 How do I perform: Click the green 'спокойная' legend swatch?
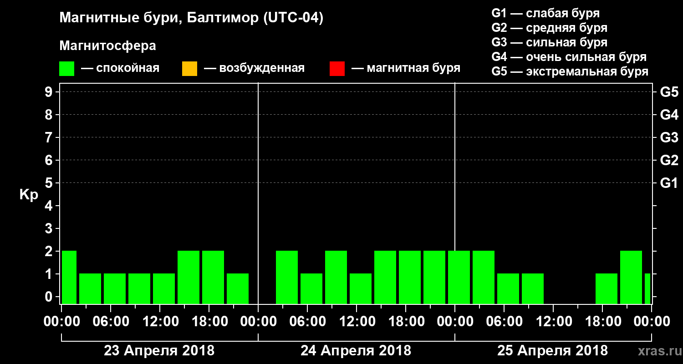(67, 69)
